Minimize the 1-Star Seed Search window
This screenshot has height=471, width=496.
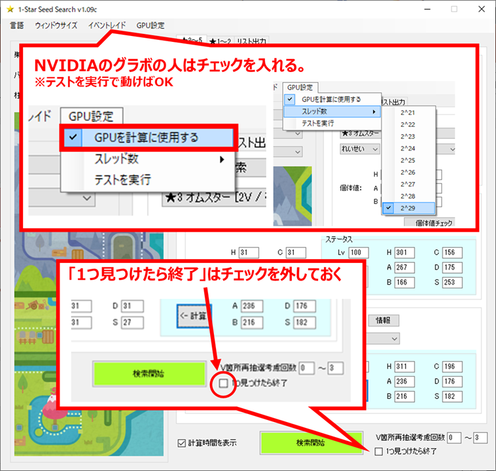point(427,10)
